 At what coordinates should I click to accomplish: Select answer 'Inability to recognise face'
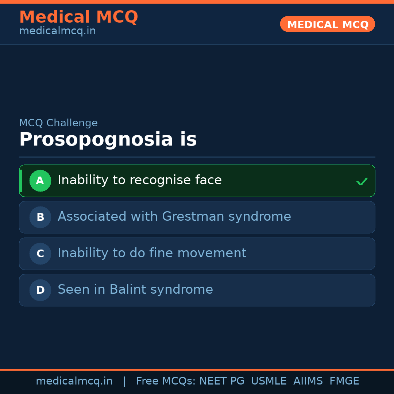[x=140, y=180]
